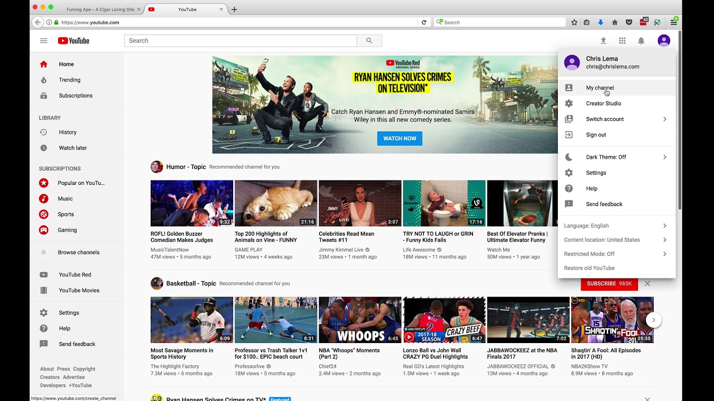Viewport: 714px width, 401px height.
Task: Open the YouTube hamburger guide menu
Action: (44, 41)
